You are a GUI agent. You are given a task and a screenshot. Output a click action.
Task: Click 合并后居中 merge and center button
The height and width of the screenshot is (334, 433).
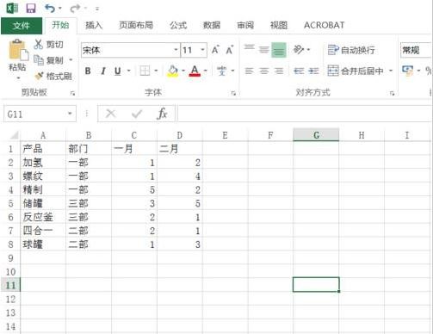[356, 71]
